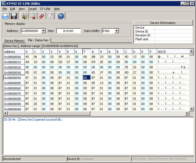
Task: Click the memory table scroll down arrow
Action: [x=191, y=109]
